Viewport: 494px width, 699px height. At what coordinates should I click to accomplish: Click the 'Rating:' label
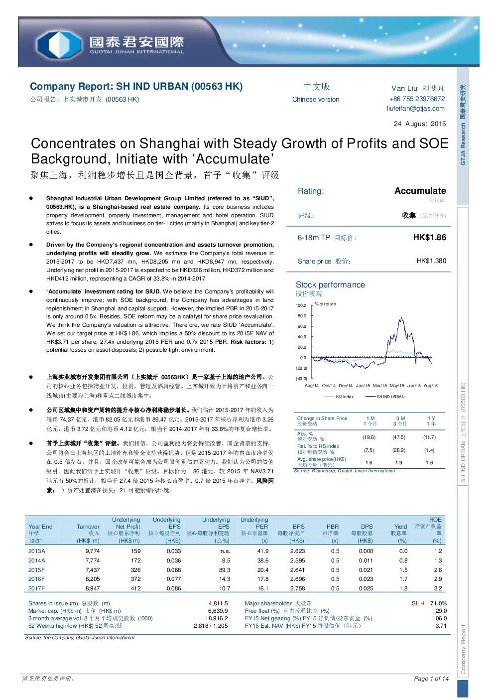tap(311, 191)
